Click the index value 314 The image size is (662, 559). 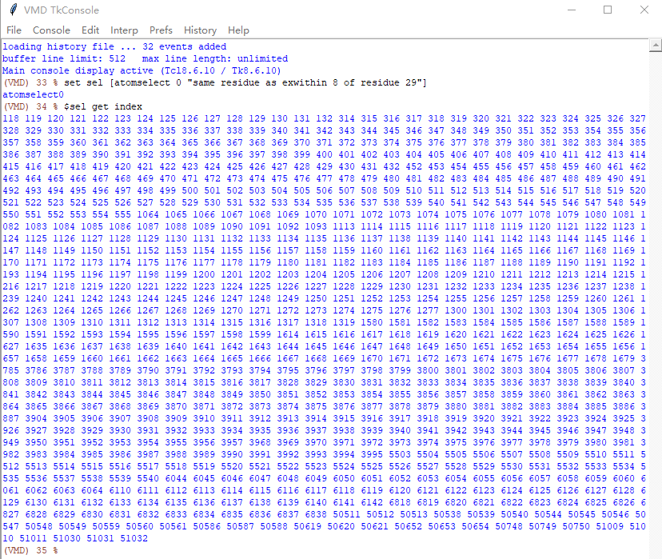click(x=347, y=118)
